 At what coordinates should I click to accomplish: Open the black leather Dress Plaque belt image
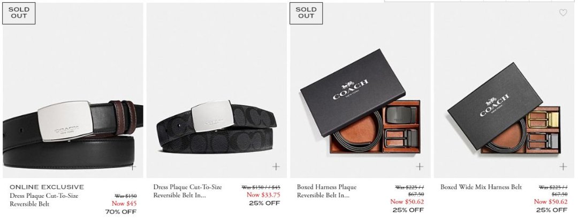tap(73, 90)
